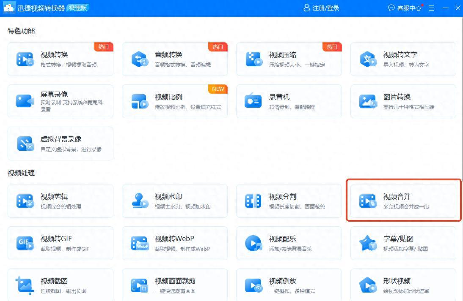Open the 屏幕录像 recorder icon

coord(25,101)
